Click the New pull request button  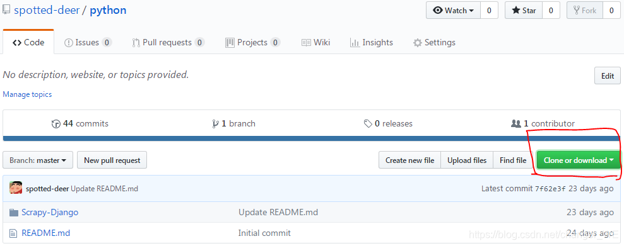112,160
